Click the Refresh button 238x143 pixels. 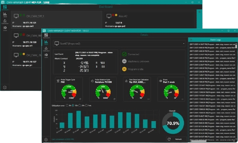(176, 139)
